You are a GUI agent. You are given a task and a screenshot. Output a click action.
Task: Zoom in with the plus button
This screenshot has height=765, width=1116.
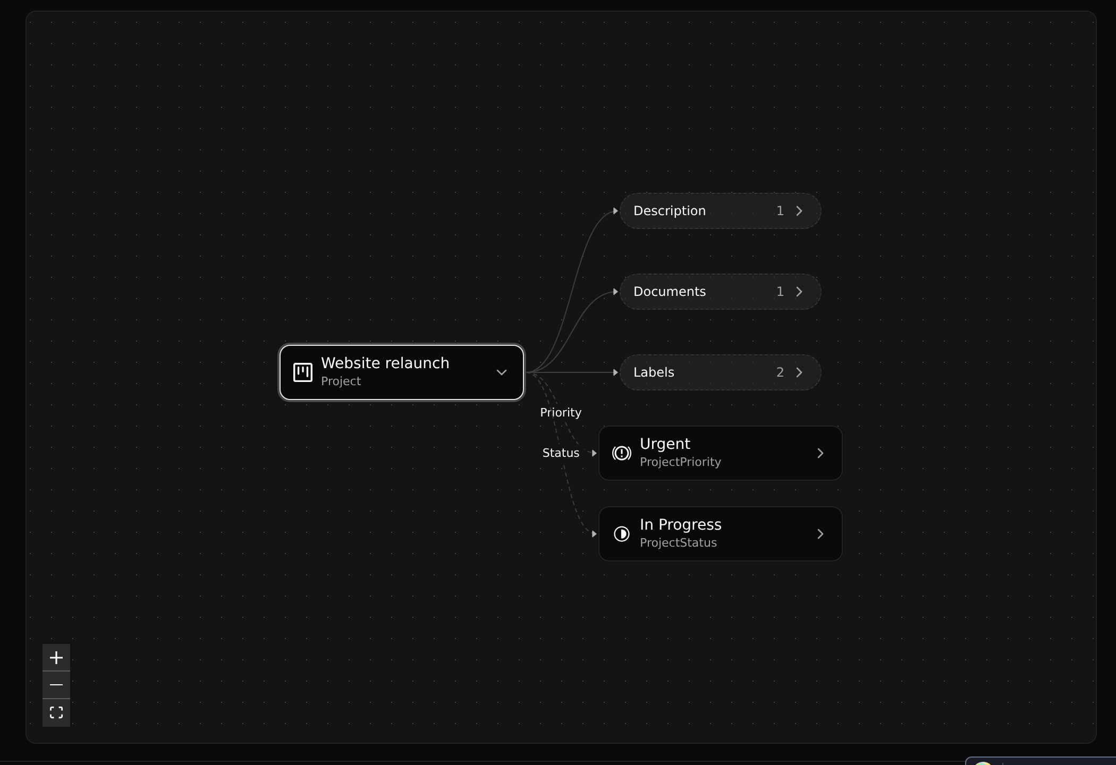coord(56,658)
